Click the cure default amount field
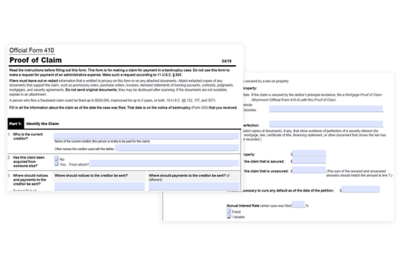This screenshot has width=400, height=266. coord(361,189)
